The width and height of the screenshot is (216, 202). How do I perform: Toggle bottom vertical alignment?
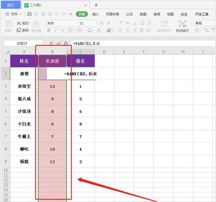(135, 23)
